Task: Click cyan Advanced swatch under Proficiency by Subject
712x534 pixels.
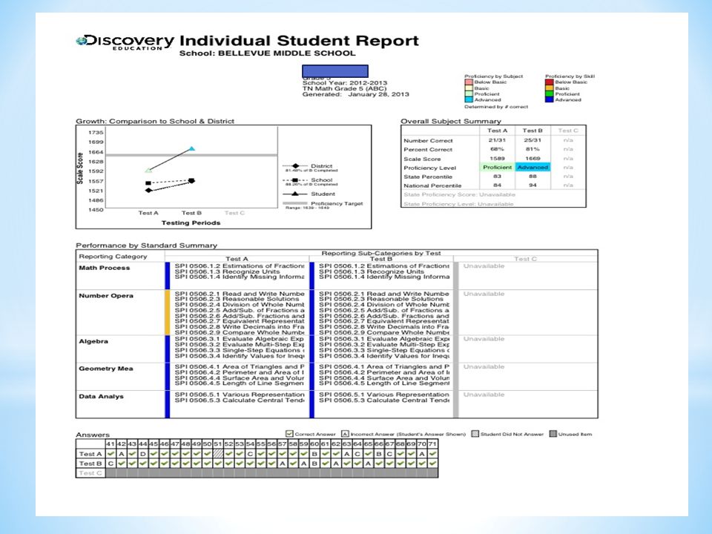Action: coord(469,99)
